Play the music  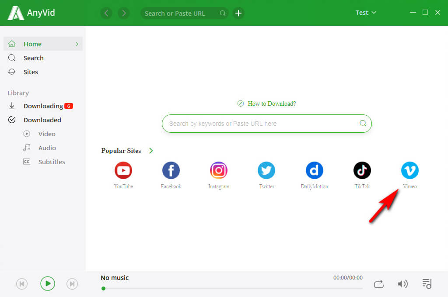(x=47, y=283)
